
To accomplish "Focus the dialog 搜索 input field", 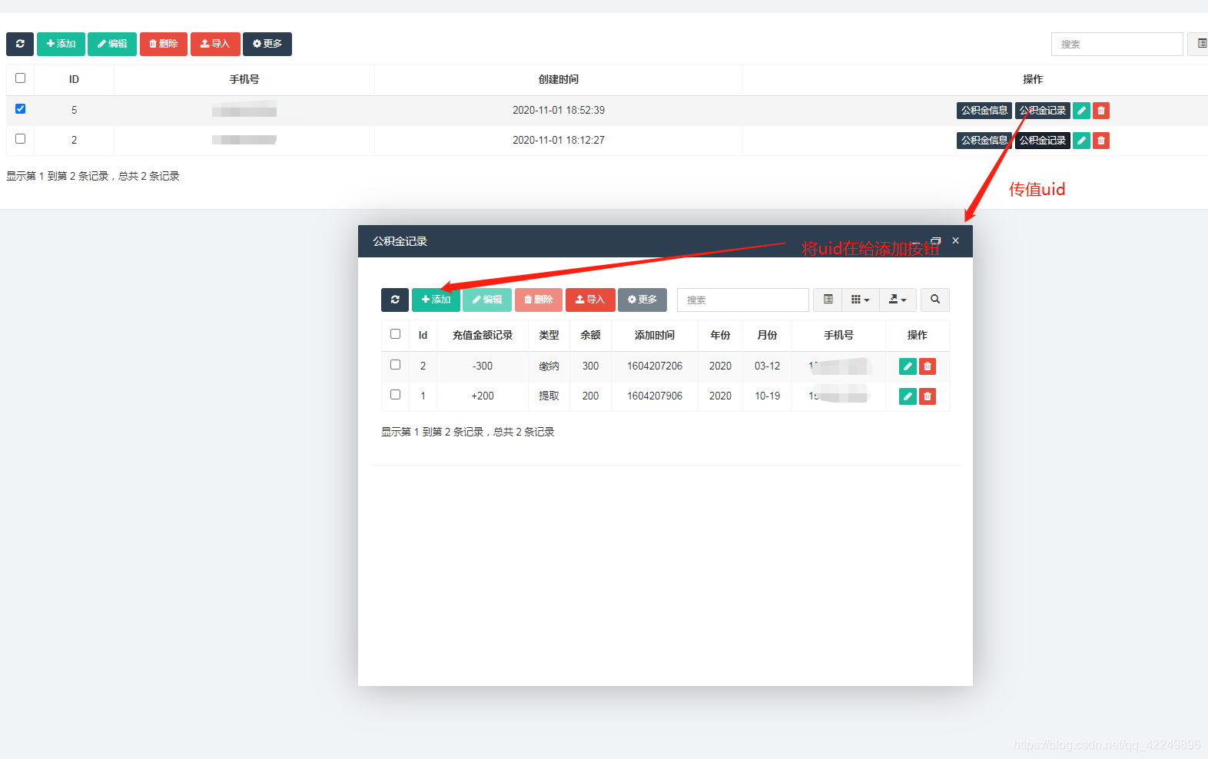I will click(x=743, y=300).
